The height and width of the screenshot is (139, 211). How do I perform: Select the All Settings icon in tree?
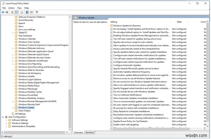pos(12,114)
